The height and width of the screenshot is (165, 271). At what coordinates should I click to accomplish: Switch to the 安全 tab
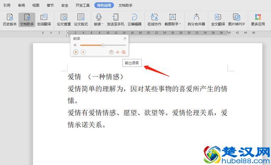click(x=65, y=5)
